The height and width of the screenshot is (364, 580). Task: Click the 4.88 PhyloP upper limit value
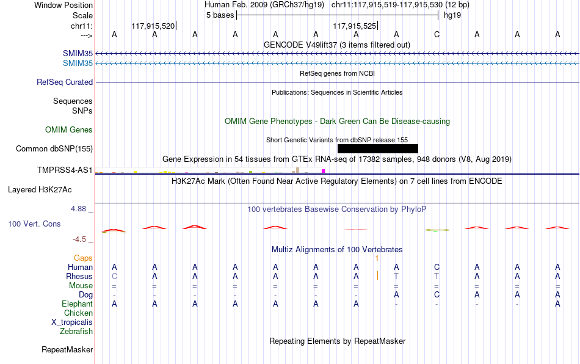coord(78,209)
